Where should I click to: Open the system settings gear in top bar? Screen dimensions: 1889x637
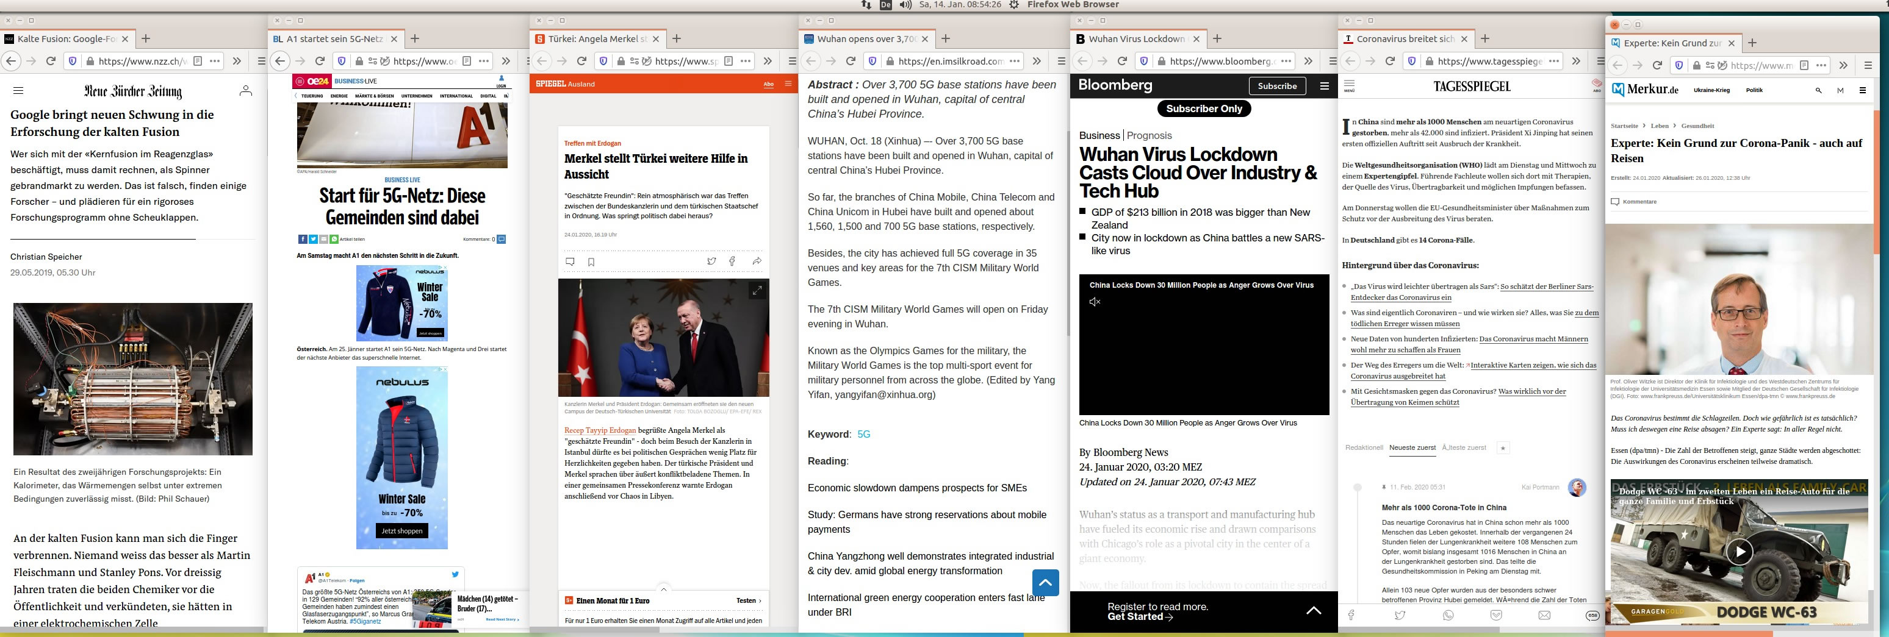click(1014, 5)
